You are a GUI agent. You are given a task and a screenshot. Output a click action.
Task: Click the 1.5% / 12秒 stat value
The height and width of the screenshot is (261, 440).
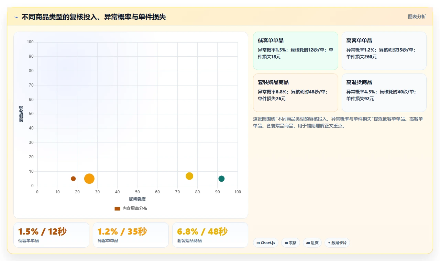(42, 232)
